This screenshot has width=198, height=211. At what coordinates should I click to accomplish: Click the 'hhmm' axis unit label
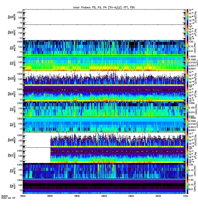coord(4,196)
